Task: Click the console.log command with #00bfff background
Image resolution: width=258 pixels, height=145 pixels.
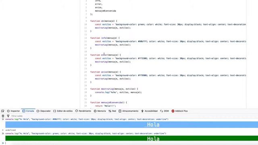Action: point(87,119)
